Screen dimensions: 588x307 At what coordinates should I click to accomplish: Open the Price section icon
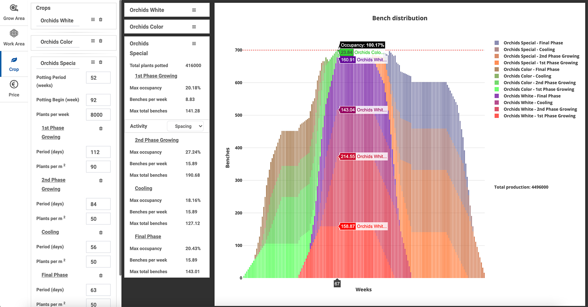click(14, 85)
